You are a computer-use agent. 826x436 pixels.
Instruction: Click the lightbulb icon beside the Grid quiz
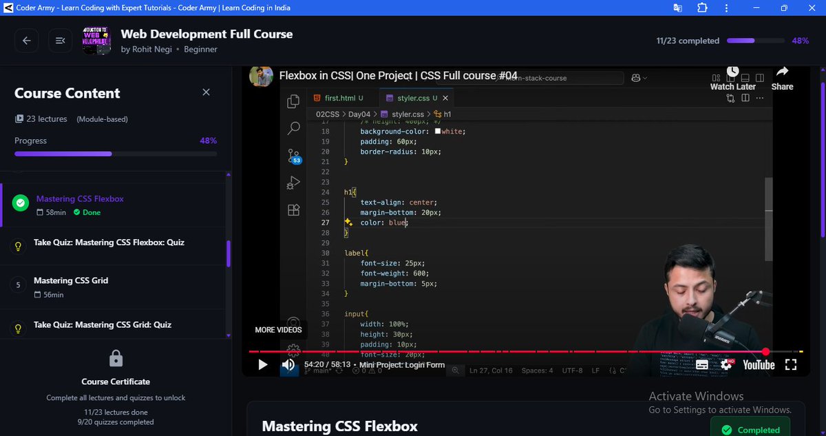click(19, 329)
